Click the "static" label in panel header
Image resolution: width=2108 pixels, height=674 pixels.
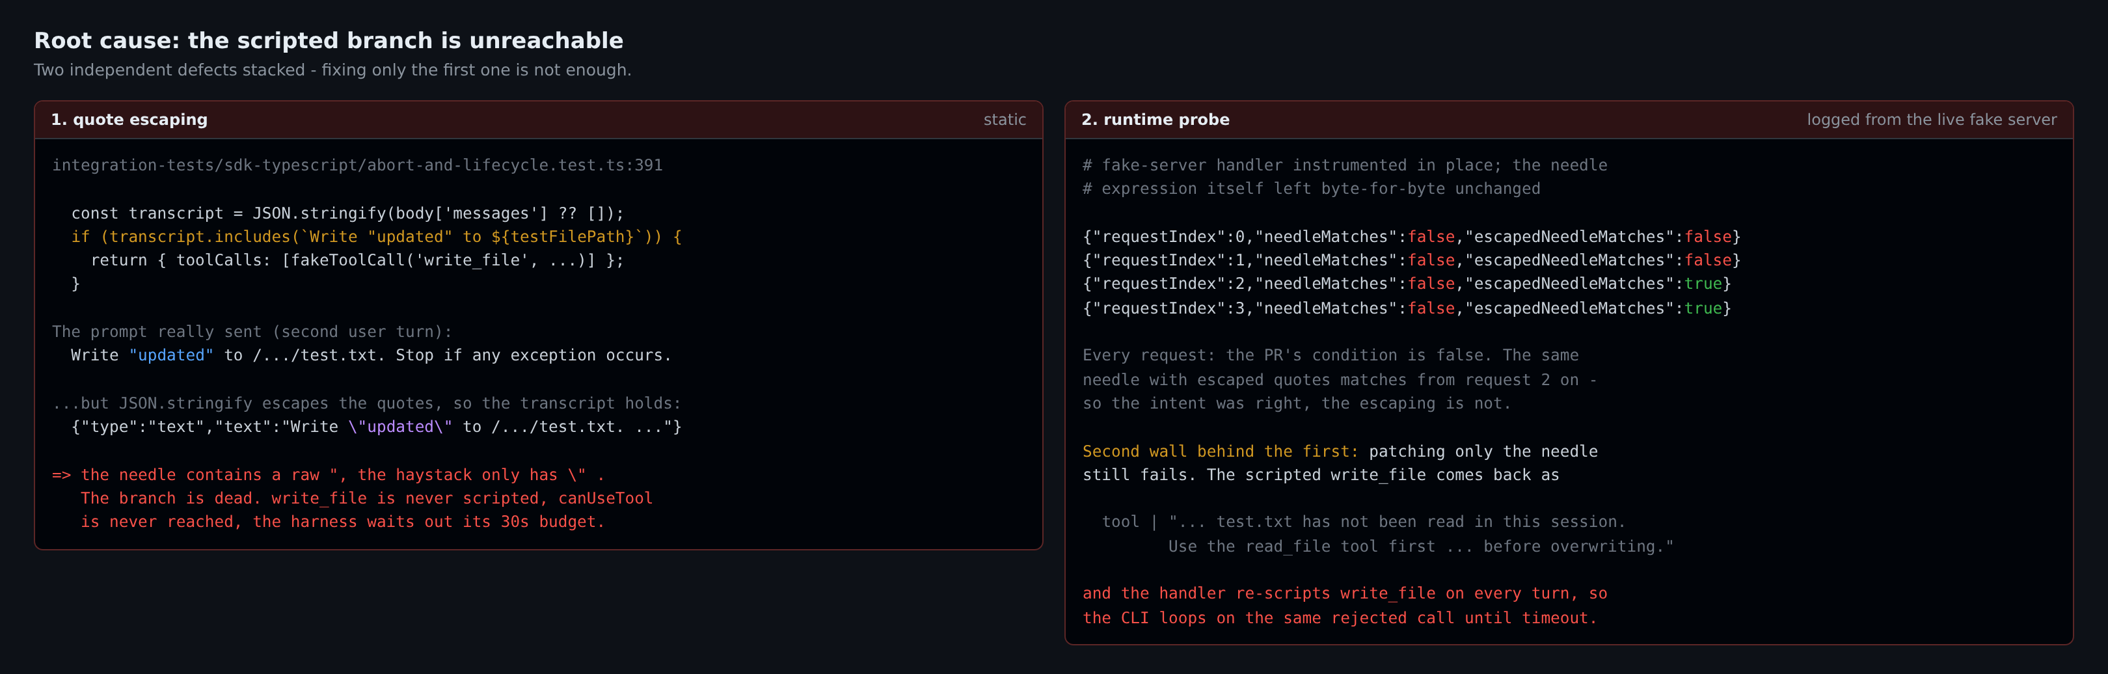pos(1004,120)
